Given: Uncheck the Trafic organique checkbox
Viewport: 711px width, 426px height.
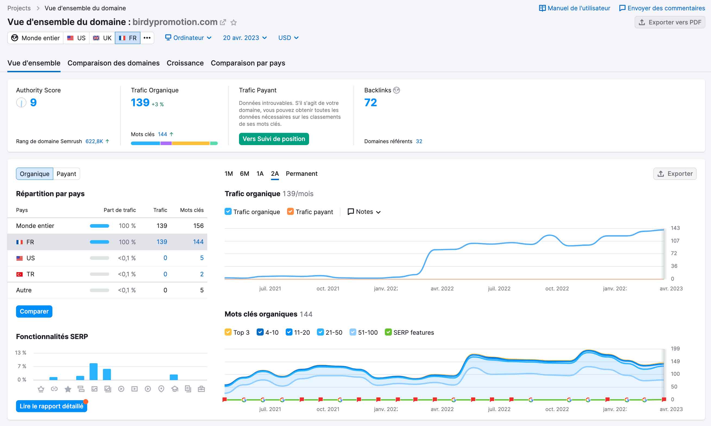Looking at the screenshot, I should point(228,212).
